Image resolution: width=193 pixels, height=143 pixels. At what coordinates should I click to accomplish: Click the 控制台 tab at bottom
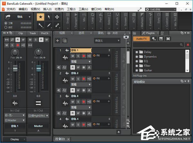tap(60, 139)
